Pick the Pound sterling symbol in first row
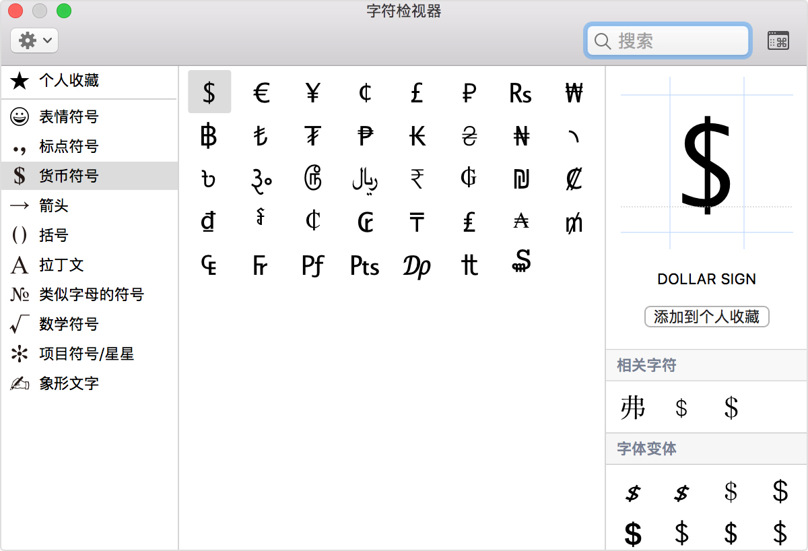This screenshot has height=551, width=808. click(x=417, y=92)
